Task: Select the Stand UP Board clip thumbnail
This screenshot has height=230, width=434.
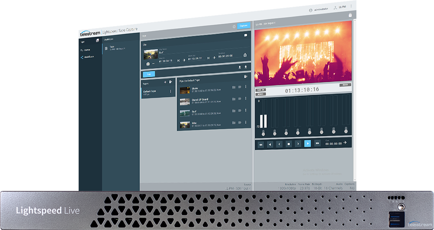Action: 185,102
